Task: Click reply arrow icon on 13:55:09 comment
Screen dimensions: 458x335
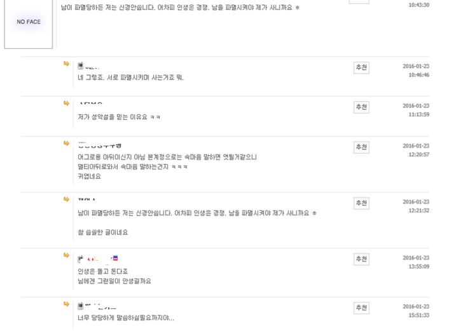Action: click(x=66, y=255)
